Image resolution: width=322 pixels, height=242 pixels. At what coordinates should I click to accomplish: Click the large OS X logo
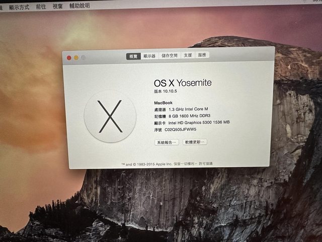pyautogui.click(x=110, y=116)
